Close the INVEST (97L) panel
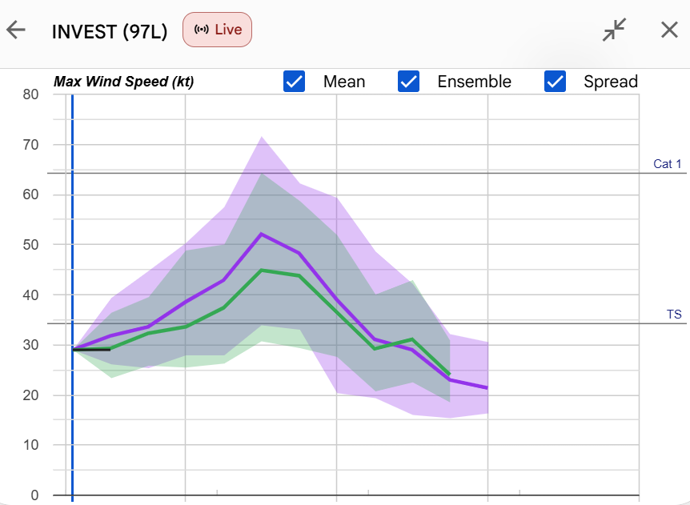Screen dimensions: 690x505 pos(669,30)
